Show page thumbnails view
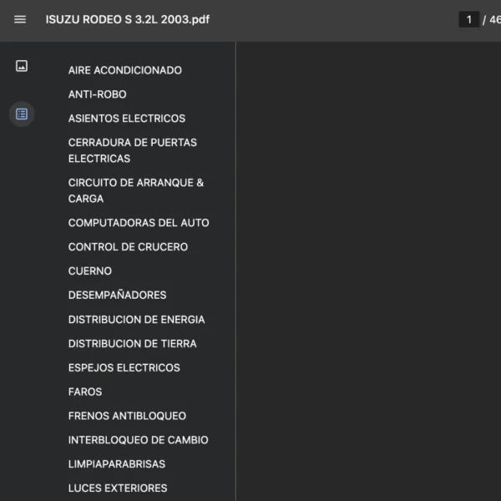Screen dimensions: 501x501 22,66
